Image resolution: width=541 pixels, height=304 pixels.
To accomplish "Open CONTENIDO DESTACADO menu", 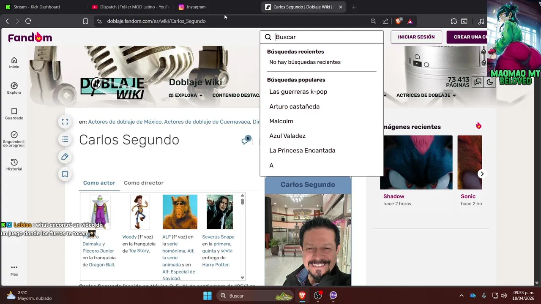I will [x=236, y=95].
